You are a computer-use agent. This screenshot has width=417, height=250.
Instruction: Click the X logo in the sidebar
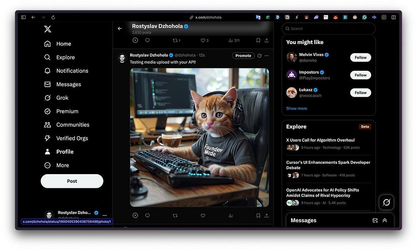48,29
